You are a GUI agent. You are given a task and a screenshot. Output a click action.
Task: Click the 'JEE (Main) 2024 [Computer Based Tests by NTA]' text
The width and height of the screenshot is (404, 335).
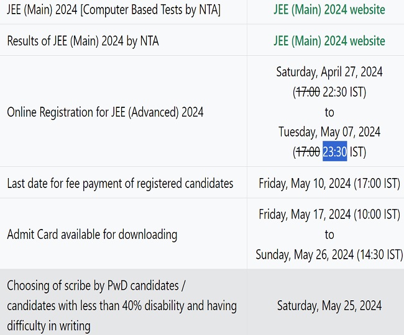pos(114,10)
